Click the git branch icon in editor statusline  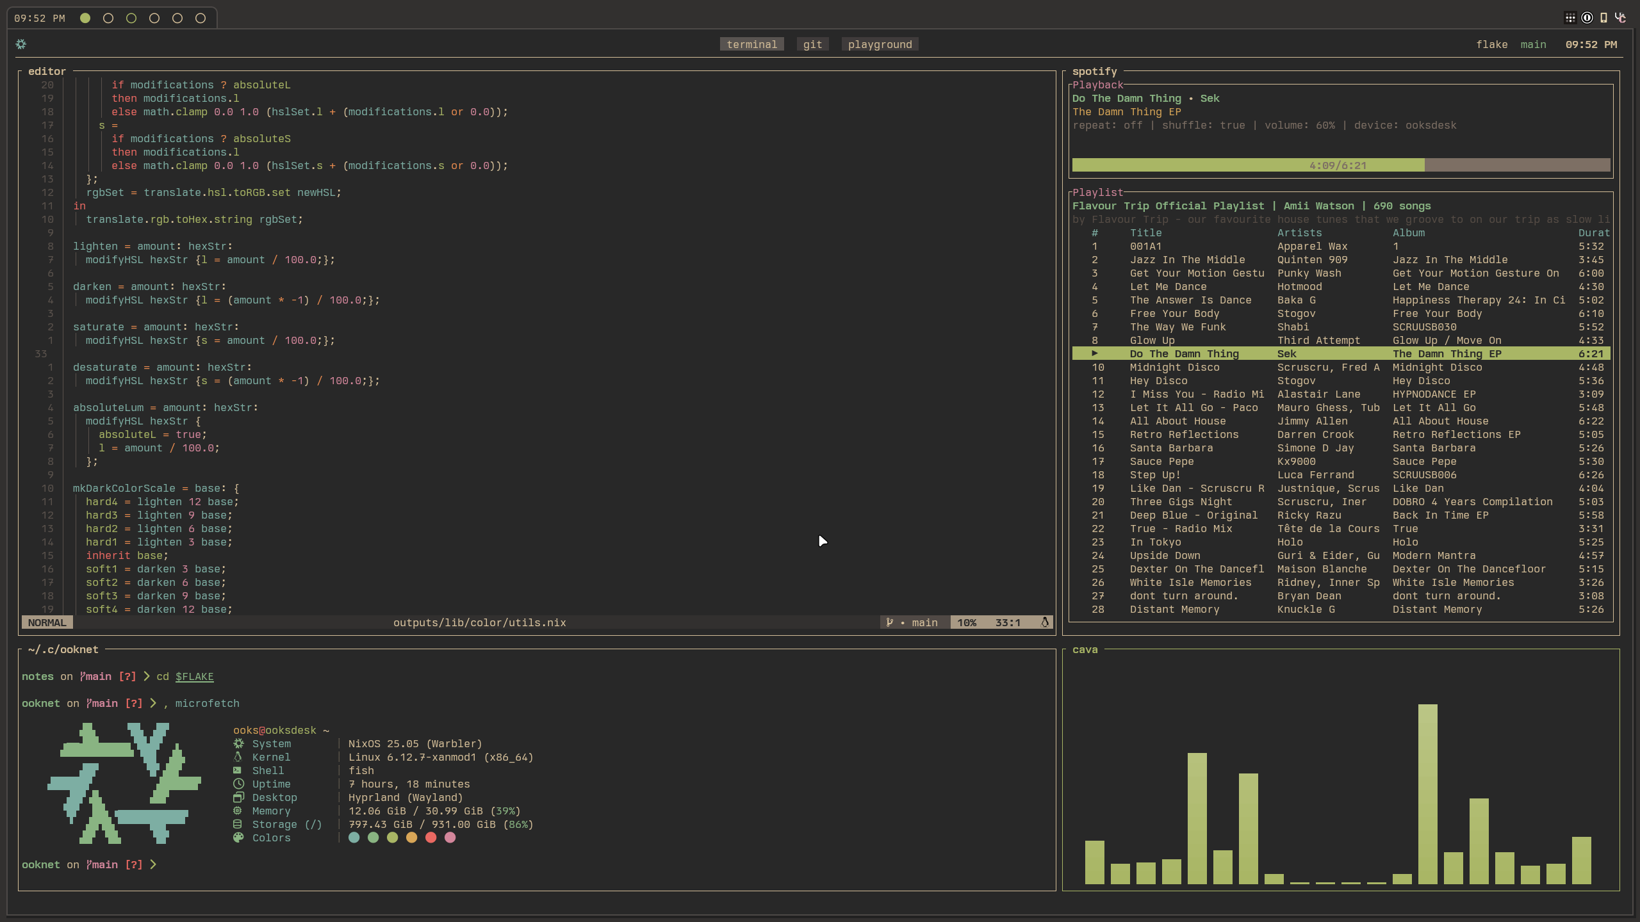[x=889, y=622]
